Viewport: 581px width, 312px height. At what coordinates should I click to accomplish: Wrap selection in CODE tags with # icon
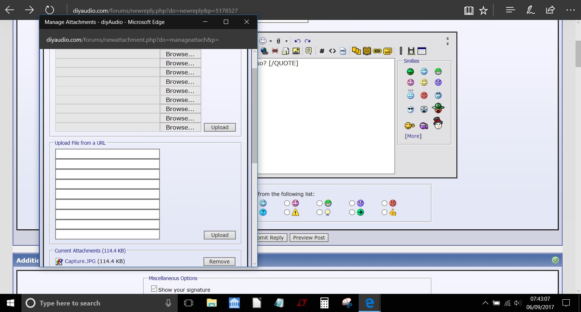click(322, 51)
